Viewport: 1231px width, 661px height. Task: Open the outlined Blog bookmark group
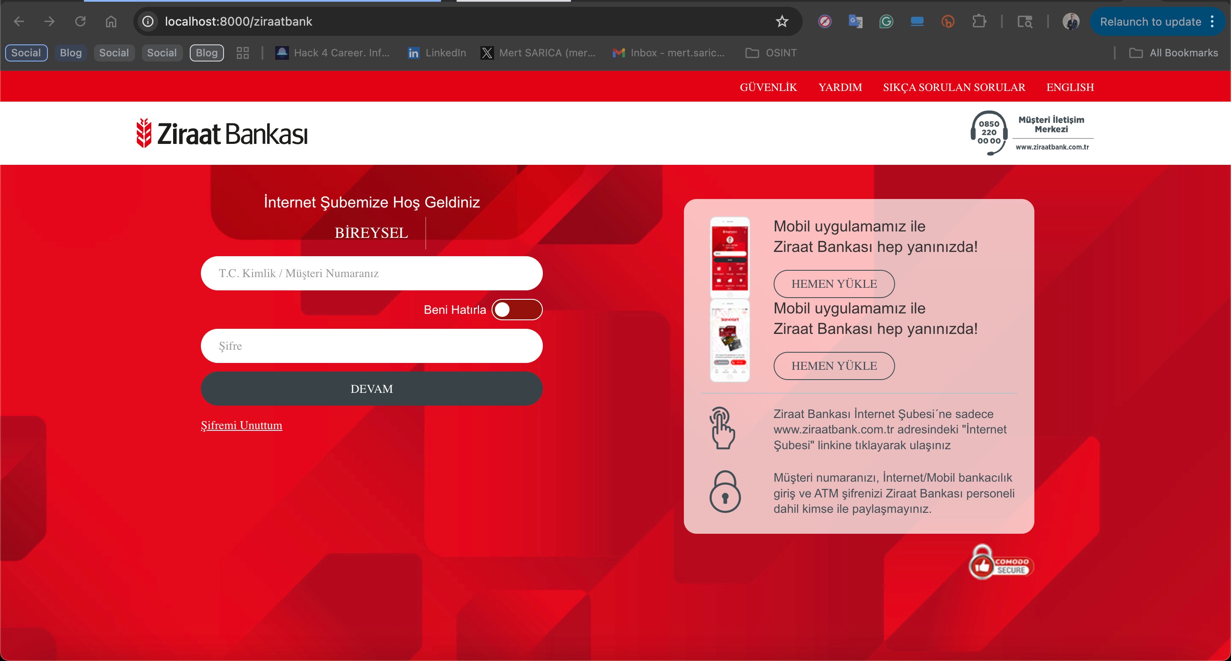[x=207, y=53]
